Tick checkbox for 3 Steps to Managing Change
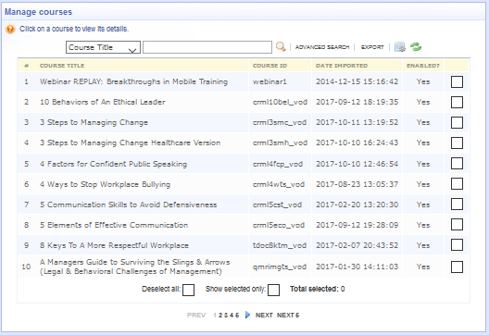Image resolution: width=489 pixels, height=335 pixels. (457, 123)
